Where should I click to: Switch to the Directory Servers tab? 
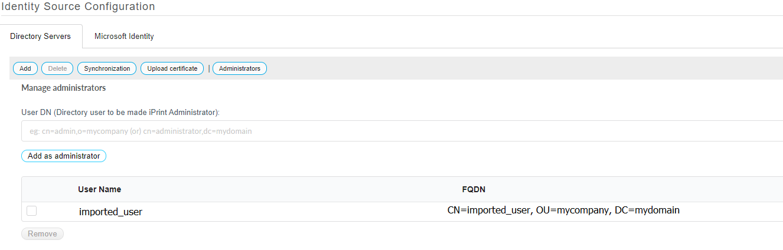[41, 37]
